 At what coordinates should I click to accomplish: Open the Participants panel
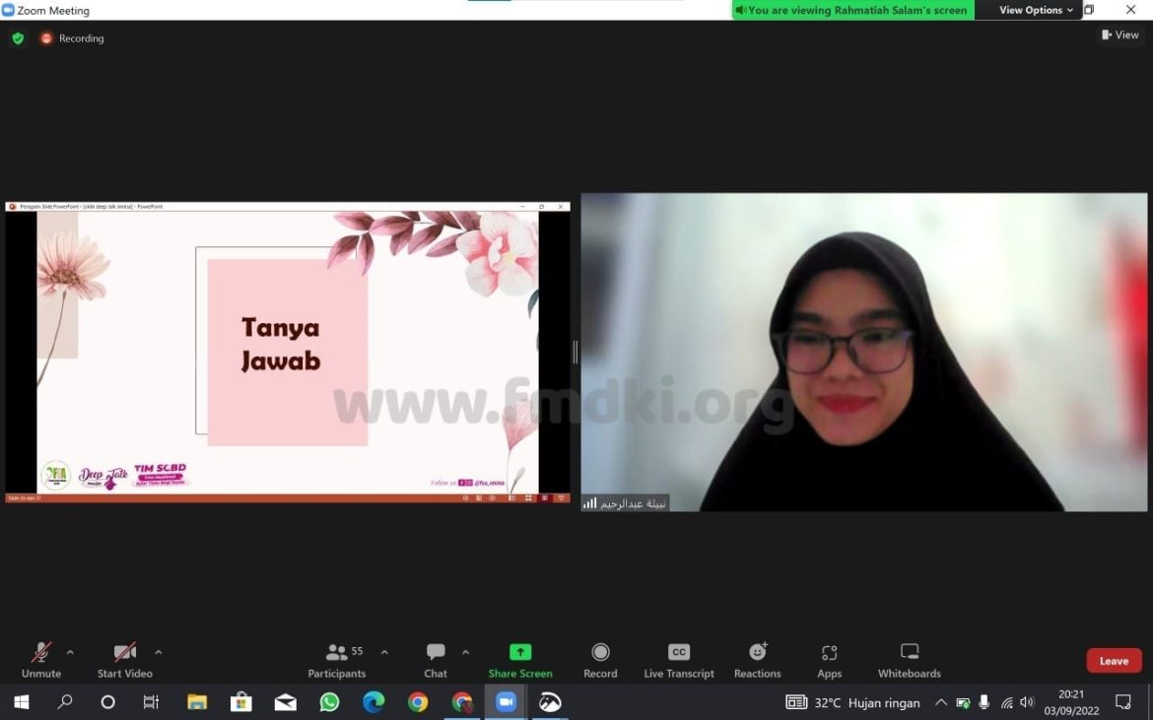coord(337,660)
